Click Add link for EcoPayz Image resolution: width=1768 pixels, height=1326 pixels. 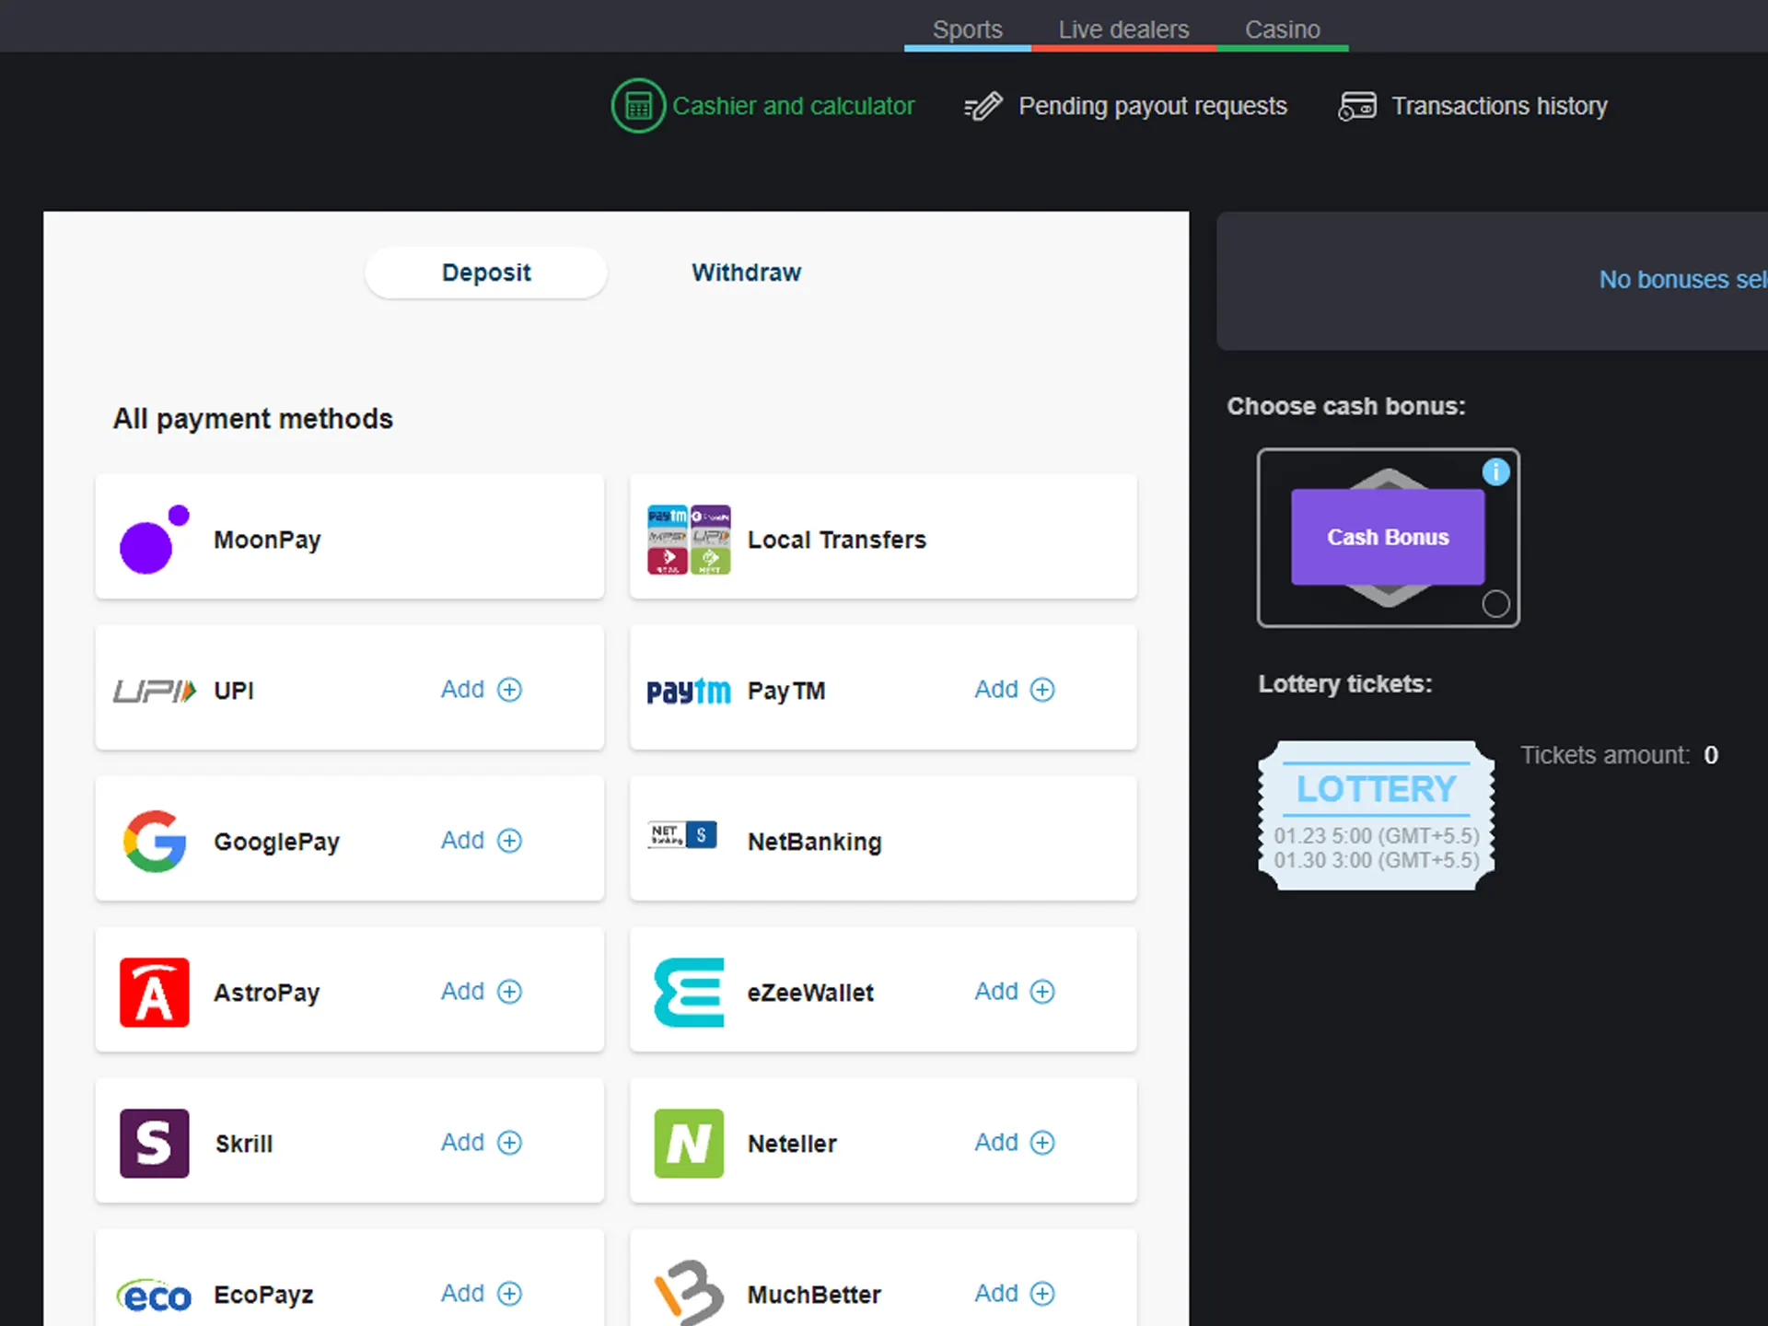click(462, 1294)
